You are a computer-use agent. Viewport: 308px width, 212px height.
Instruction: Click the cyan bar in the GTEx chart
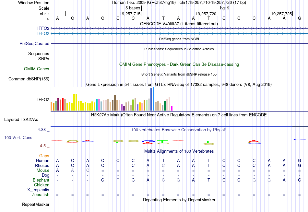click(97, 105)
